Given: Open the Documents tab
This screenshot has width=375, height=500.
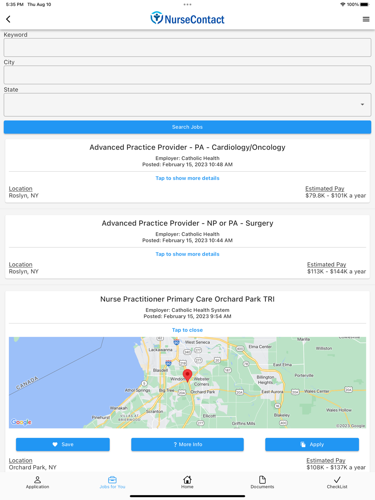Looking at the screenshot, I should coord(262,482).
